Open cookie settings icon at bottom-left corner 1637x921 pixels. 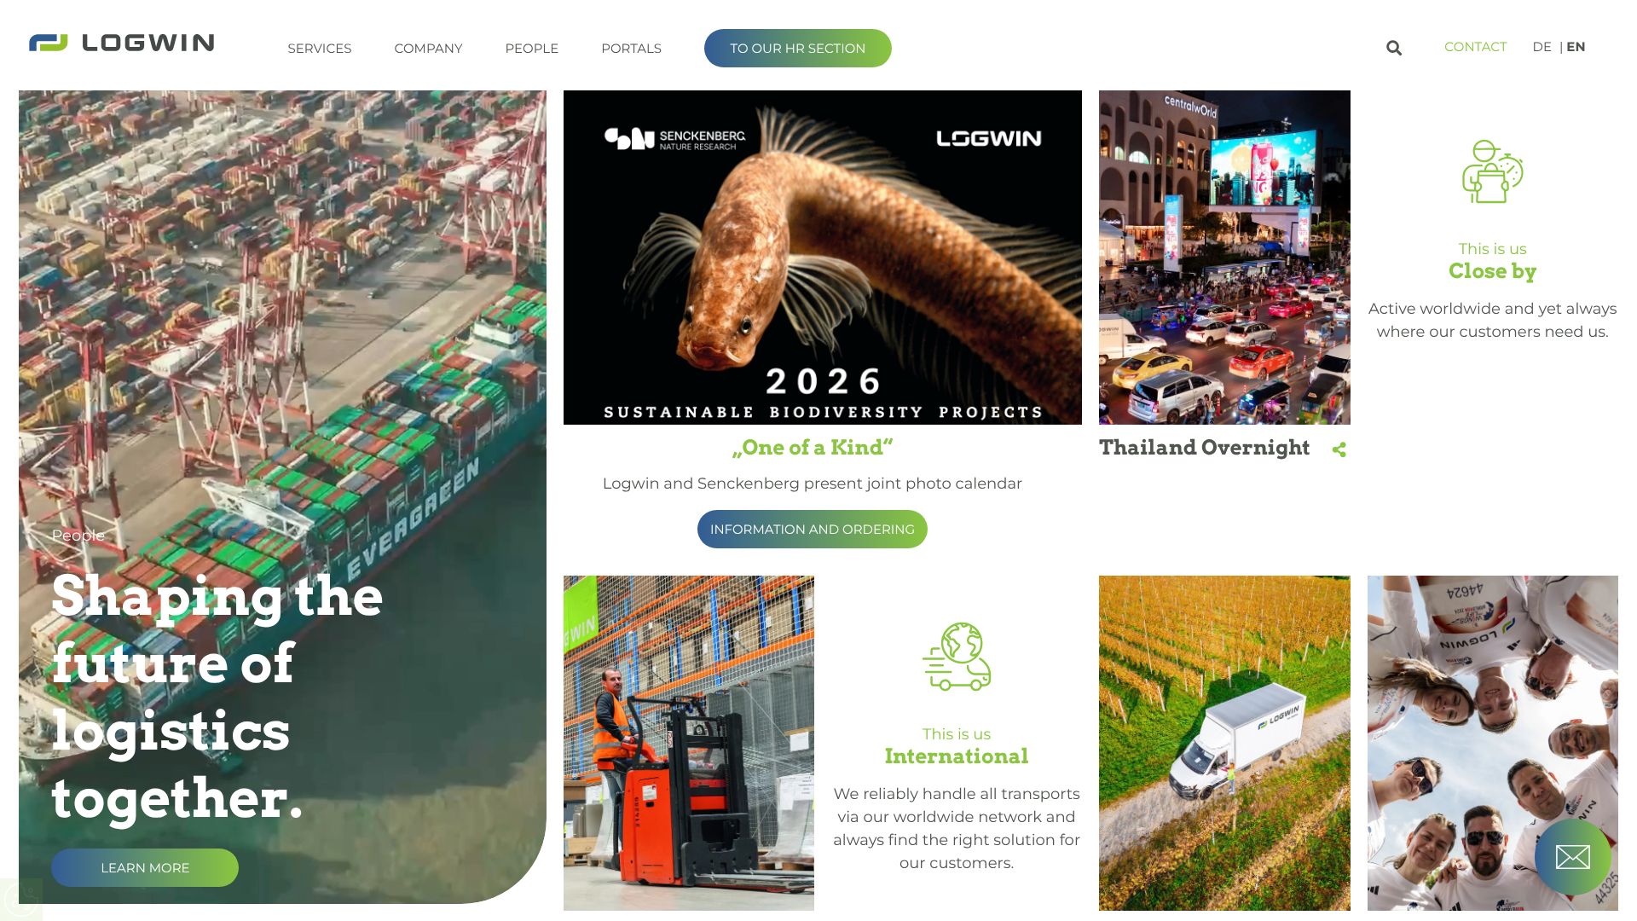20,899
